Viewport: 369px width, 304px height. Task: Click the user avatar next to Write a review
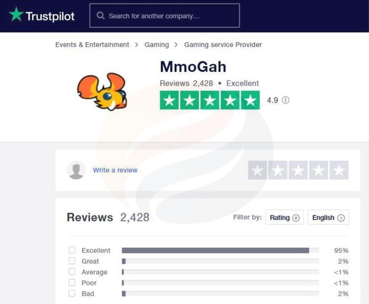[76, 170]
